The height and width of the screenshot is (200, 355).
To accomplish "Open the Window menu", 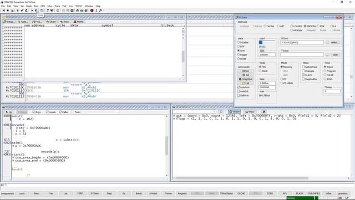I will 89,6.
